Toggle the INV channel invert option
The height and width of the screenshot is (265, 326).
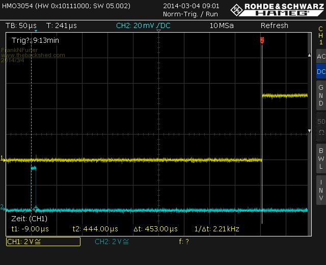click(320, 190)
